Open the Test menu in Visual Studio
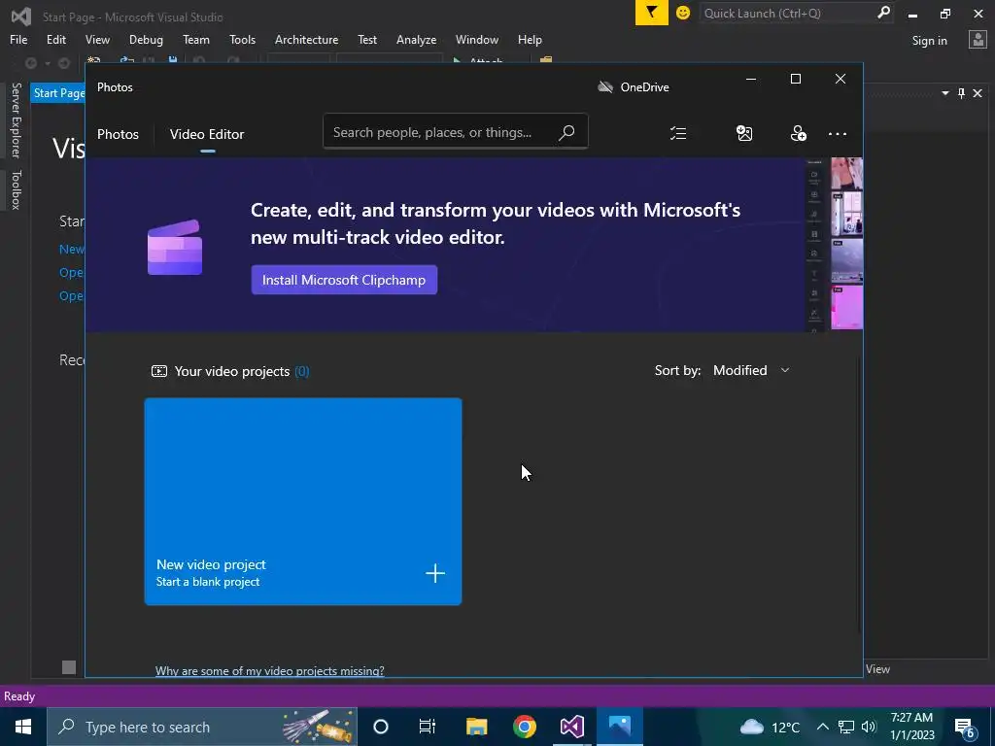This screenshot has width=995, height=746. pos(367,39)
